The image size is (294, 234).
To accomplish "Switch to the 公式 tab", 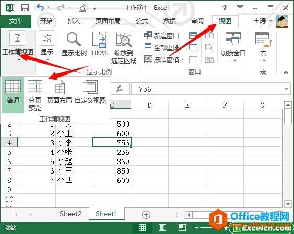I will [x=142, y=21].
